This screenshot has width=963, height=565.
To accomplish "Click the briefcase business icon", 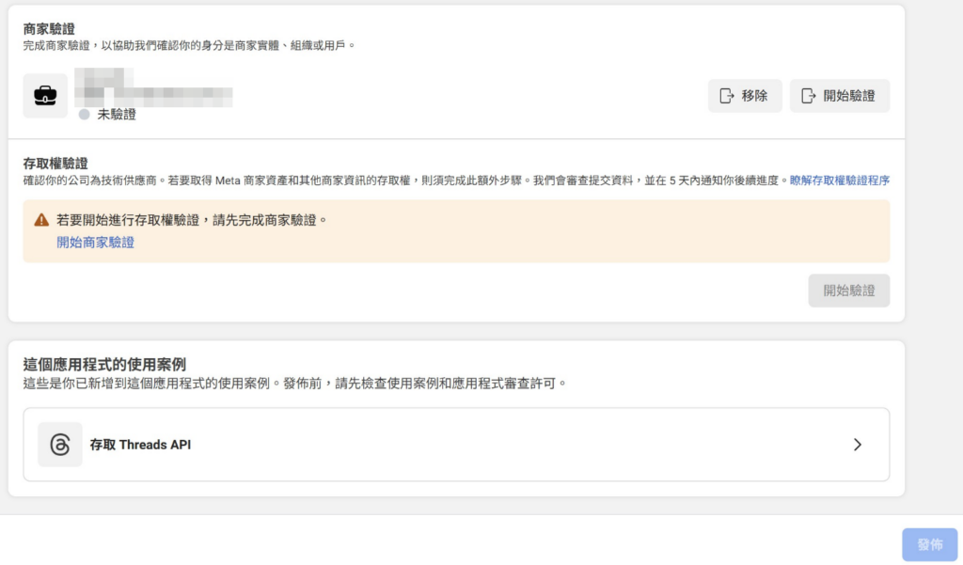I will pos(45,95).
